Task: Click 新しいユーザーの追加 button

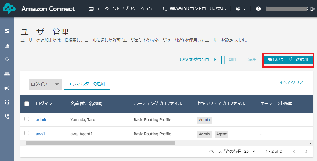Action: [288, 60]
